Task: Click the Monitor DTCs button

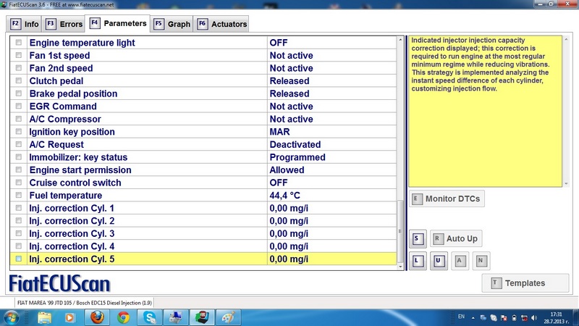Action: click(x=445, y=198)
